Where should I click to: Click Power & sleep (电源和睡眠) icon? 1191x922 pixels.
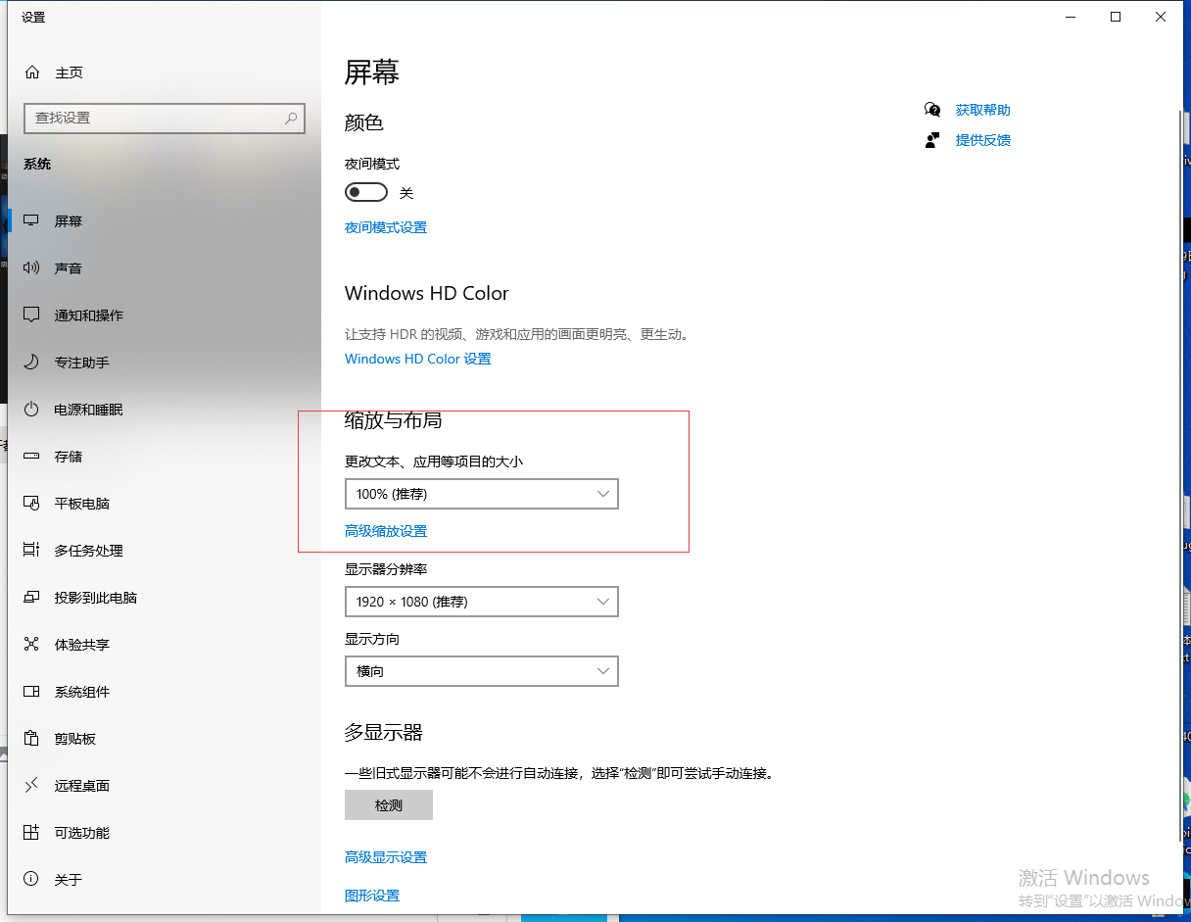tap(32, 410)
